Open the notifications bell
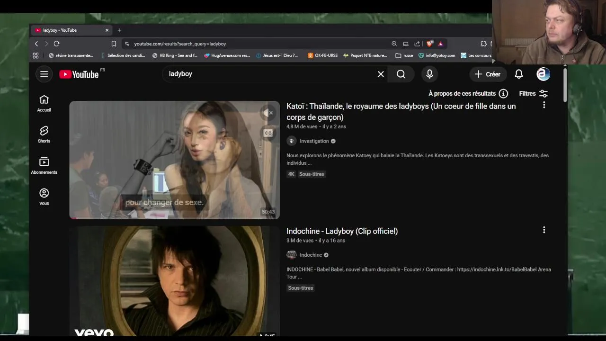The width and height of the screenshot is (606, 341). coord(519,74)
